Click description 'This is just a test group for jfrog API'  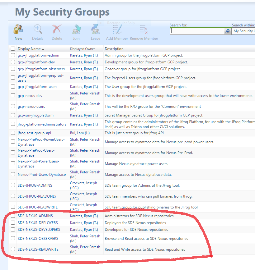[134, 133]
